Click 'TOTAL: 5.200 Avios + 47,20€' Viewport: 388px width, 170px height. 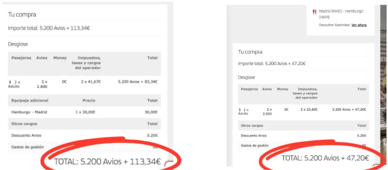(x=325, y=158)
